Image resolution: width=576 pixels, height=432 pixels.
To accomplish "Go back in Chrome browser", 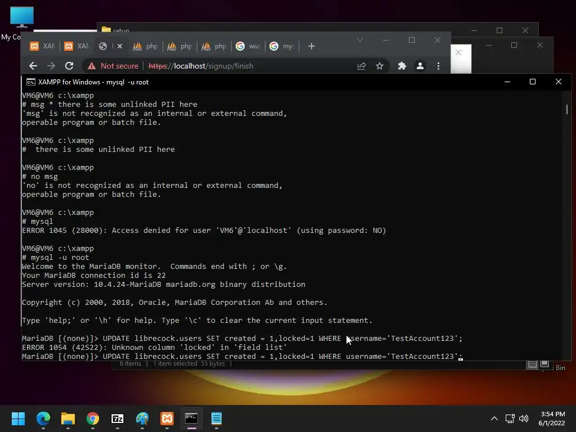I will click(x=33, y=66).
